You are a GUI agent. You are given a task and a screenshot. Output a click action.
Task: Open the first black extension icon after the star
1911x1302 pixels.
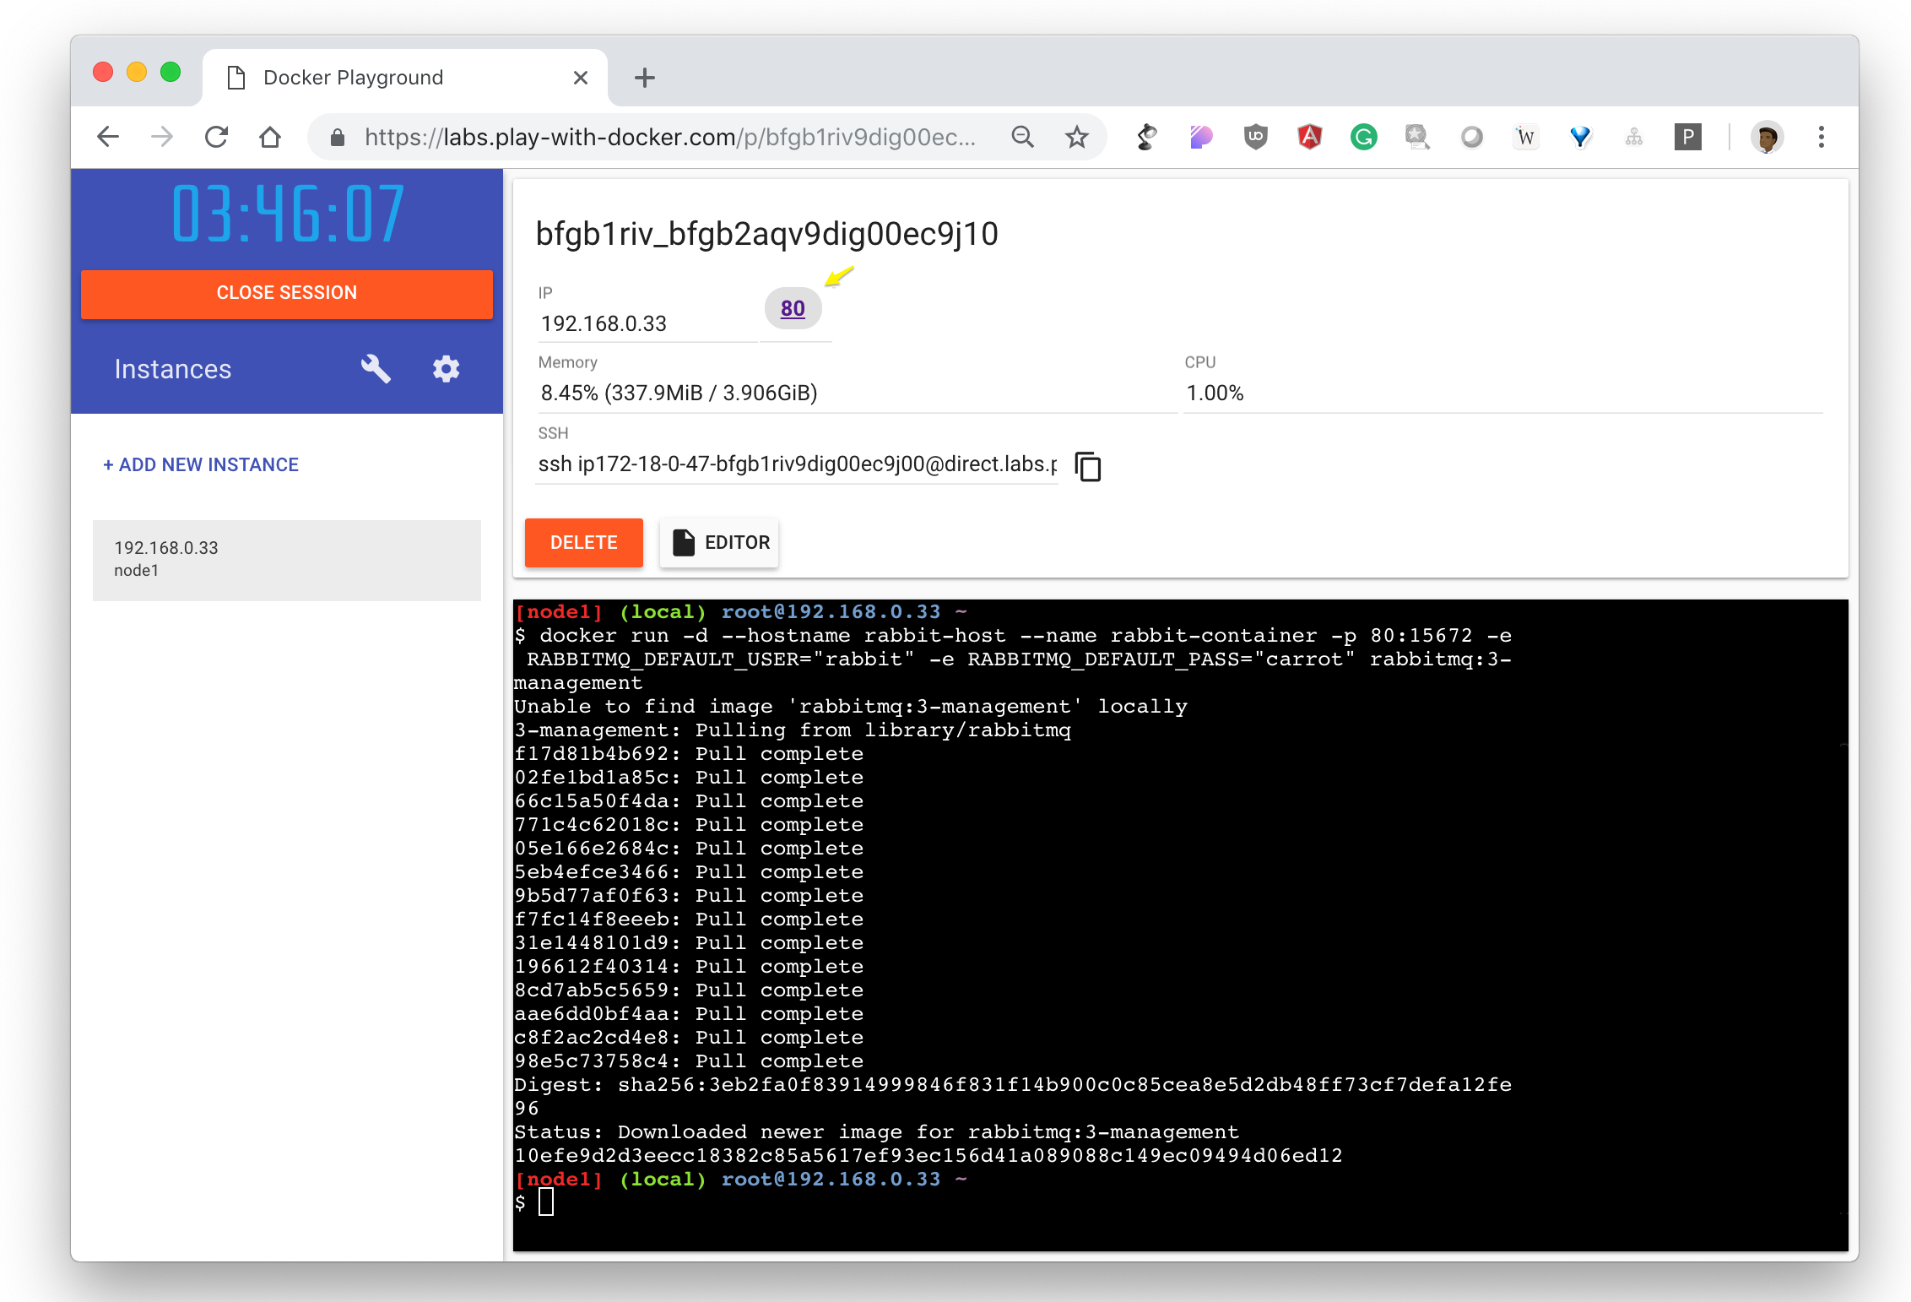pos(1147,137)
